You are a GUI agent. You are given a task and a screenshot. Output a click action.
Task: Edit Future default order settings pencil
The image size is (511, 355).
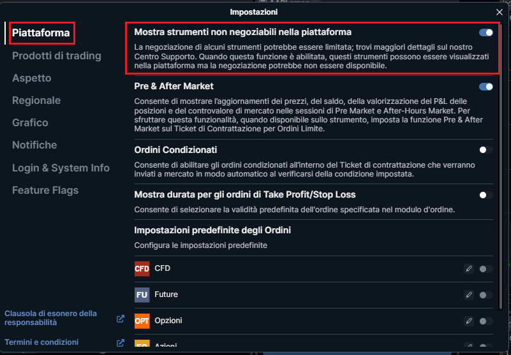coord(469,294)
